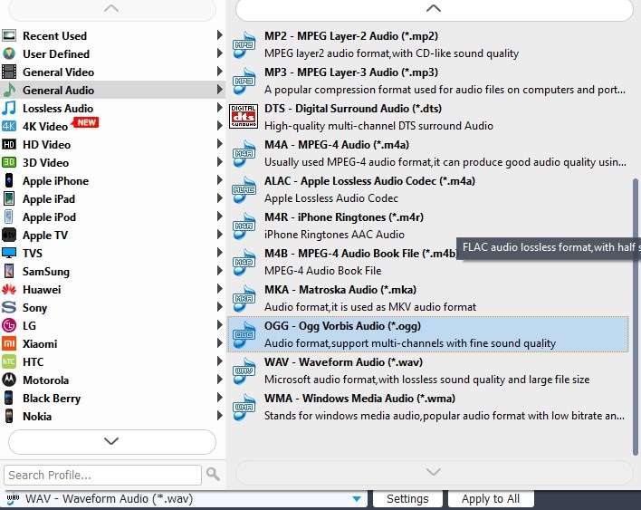Click the Apple iPhone device icon
Image resolution: width=641 pixels, height=510 pixels.
click(9, 180)
